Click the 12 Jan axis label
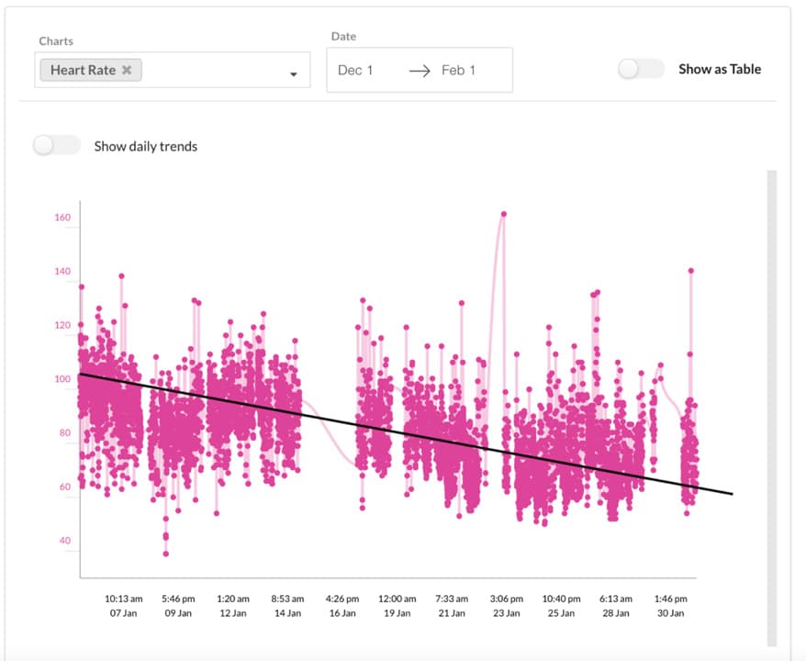Screen dimensions: 806x661 [x=233, y=613]
